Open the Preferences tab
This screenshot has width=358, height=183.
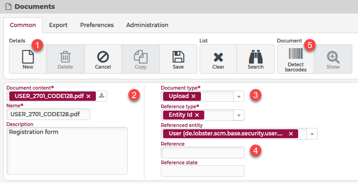(x=97, y=25)
